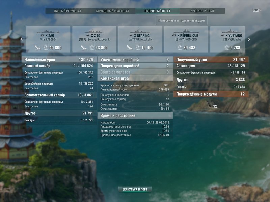This screenshot has height=202, width=270.
Task: Click the Обнаружено кораблей row
Action: 135,95
